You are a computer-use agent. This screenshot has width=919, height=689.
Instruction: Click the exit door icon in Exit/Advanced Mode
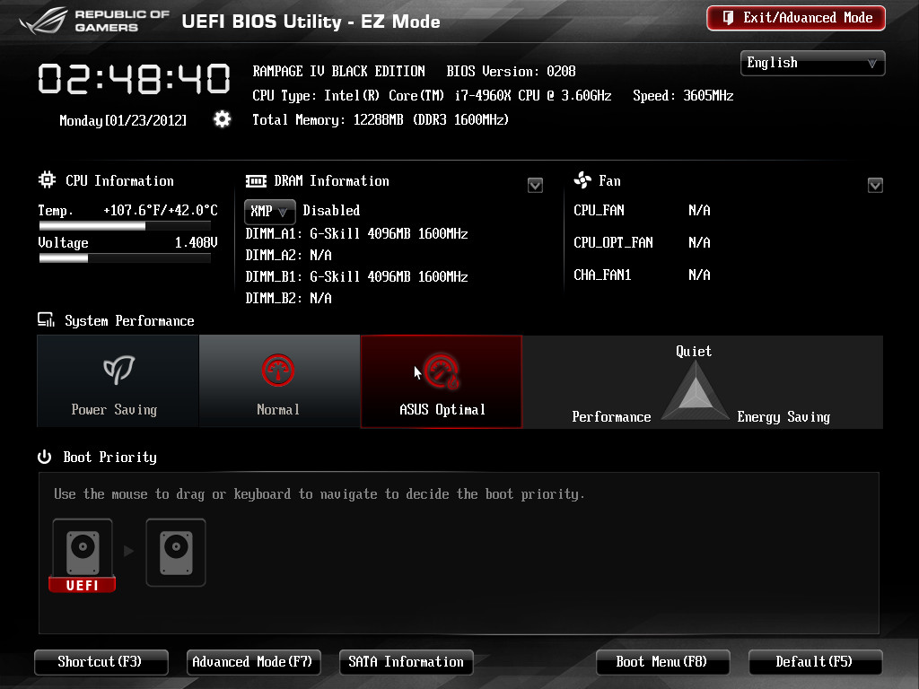point(727,18)
